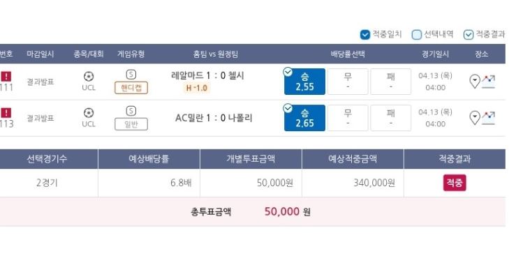The width and height of the screenshot is (509, 263).
Task: Click the red 적중 result badge
Action: click(x=455, y=183)
